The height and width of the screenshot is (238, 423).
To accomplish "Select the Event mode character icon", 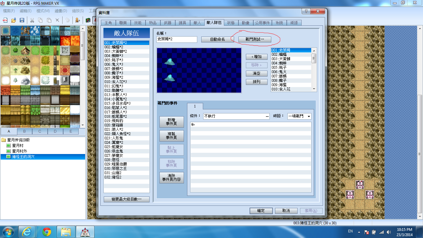I will pos(77,20).
